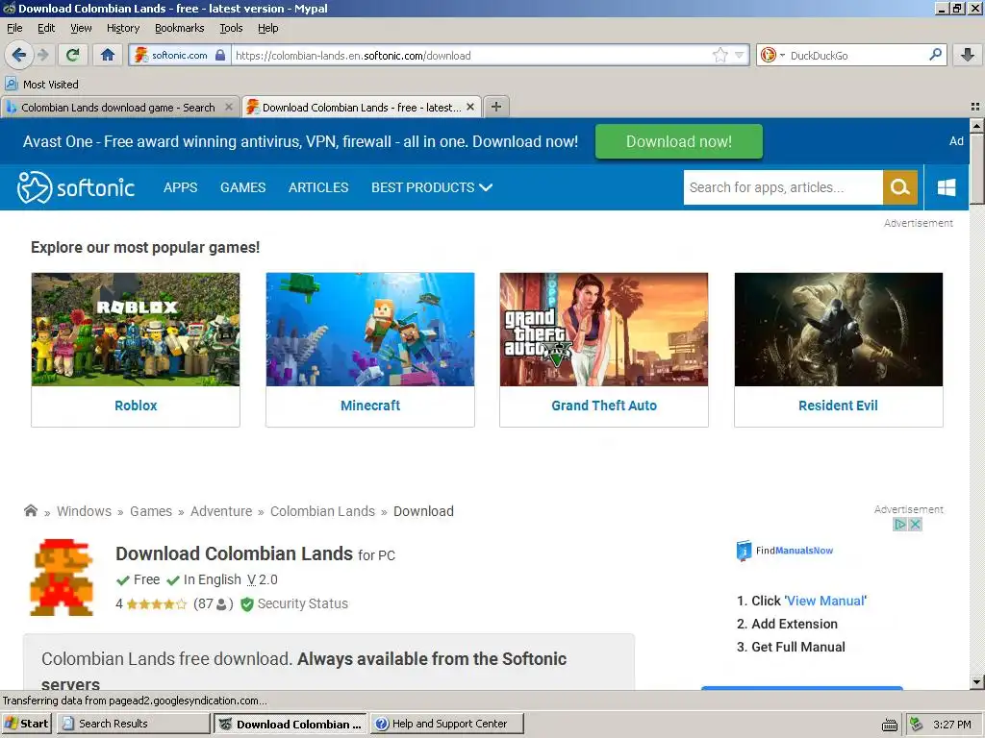
Task: Open the Roblox game thumbnail
Action: 135,329
